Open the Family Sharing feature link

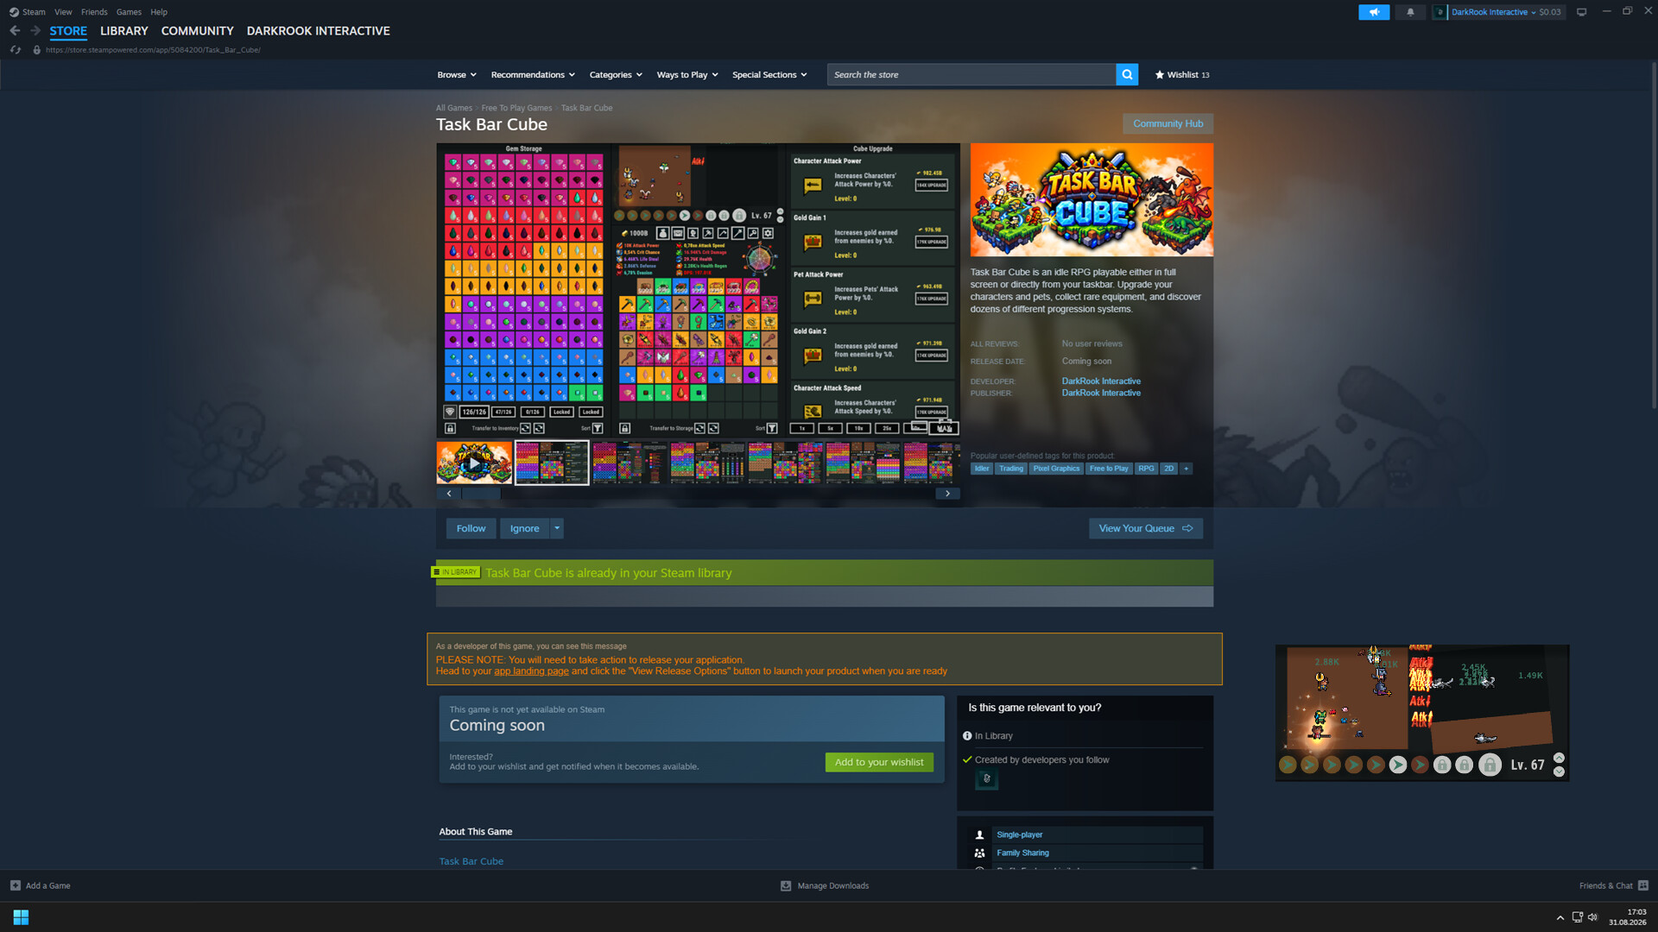(1022, 853)
